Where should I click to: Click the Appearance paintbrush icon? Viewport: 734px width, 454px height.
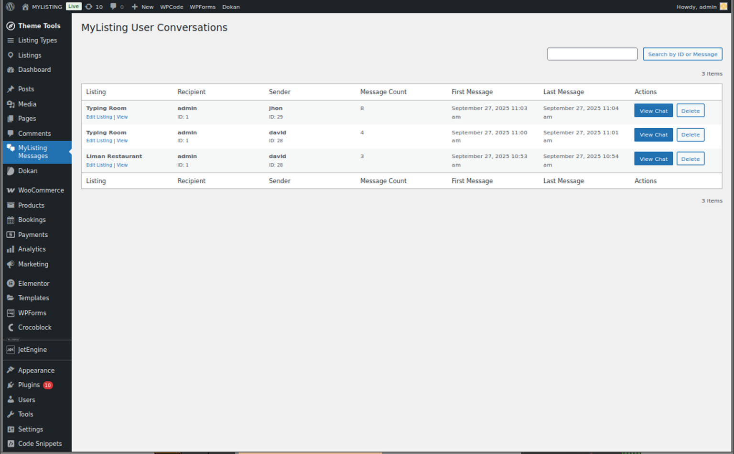(11, 370)
